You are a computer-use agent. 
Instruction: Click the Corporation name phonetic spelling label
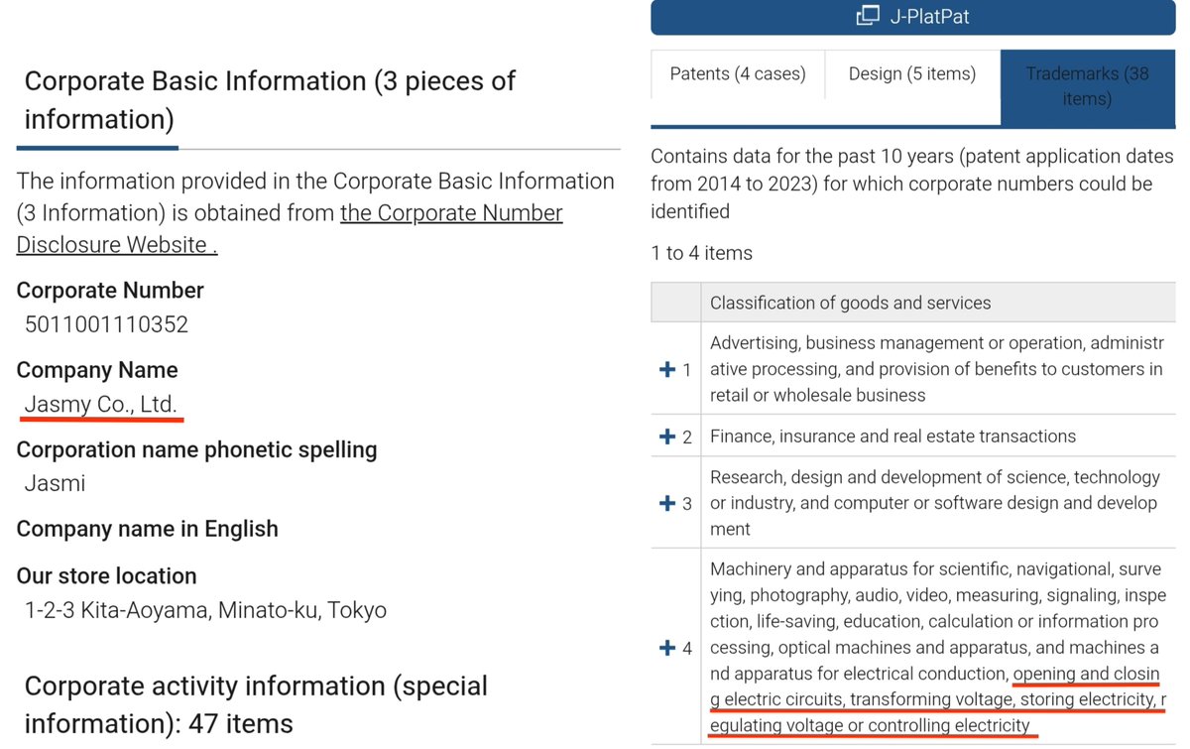coord(197,449)
